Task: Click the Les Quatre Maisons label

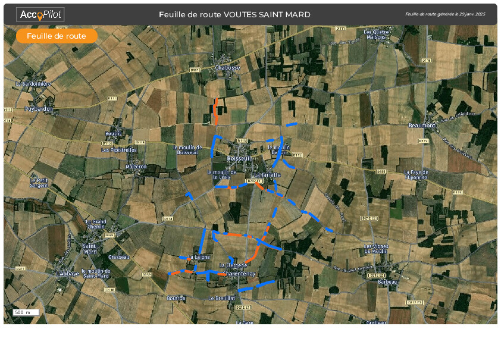Action: click(x=376, y=35)
